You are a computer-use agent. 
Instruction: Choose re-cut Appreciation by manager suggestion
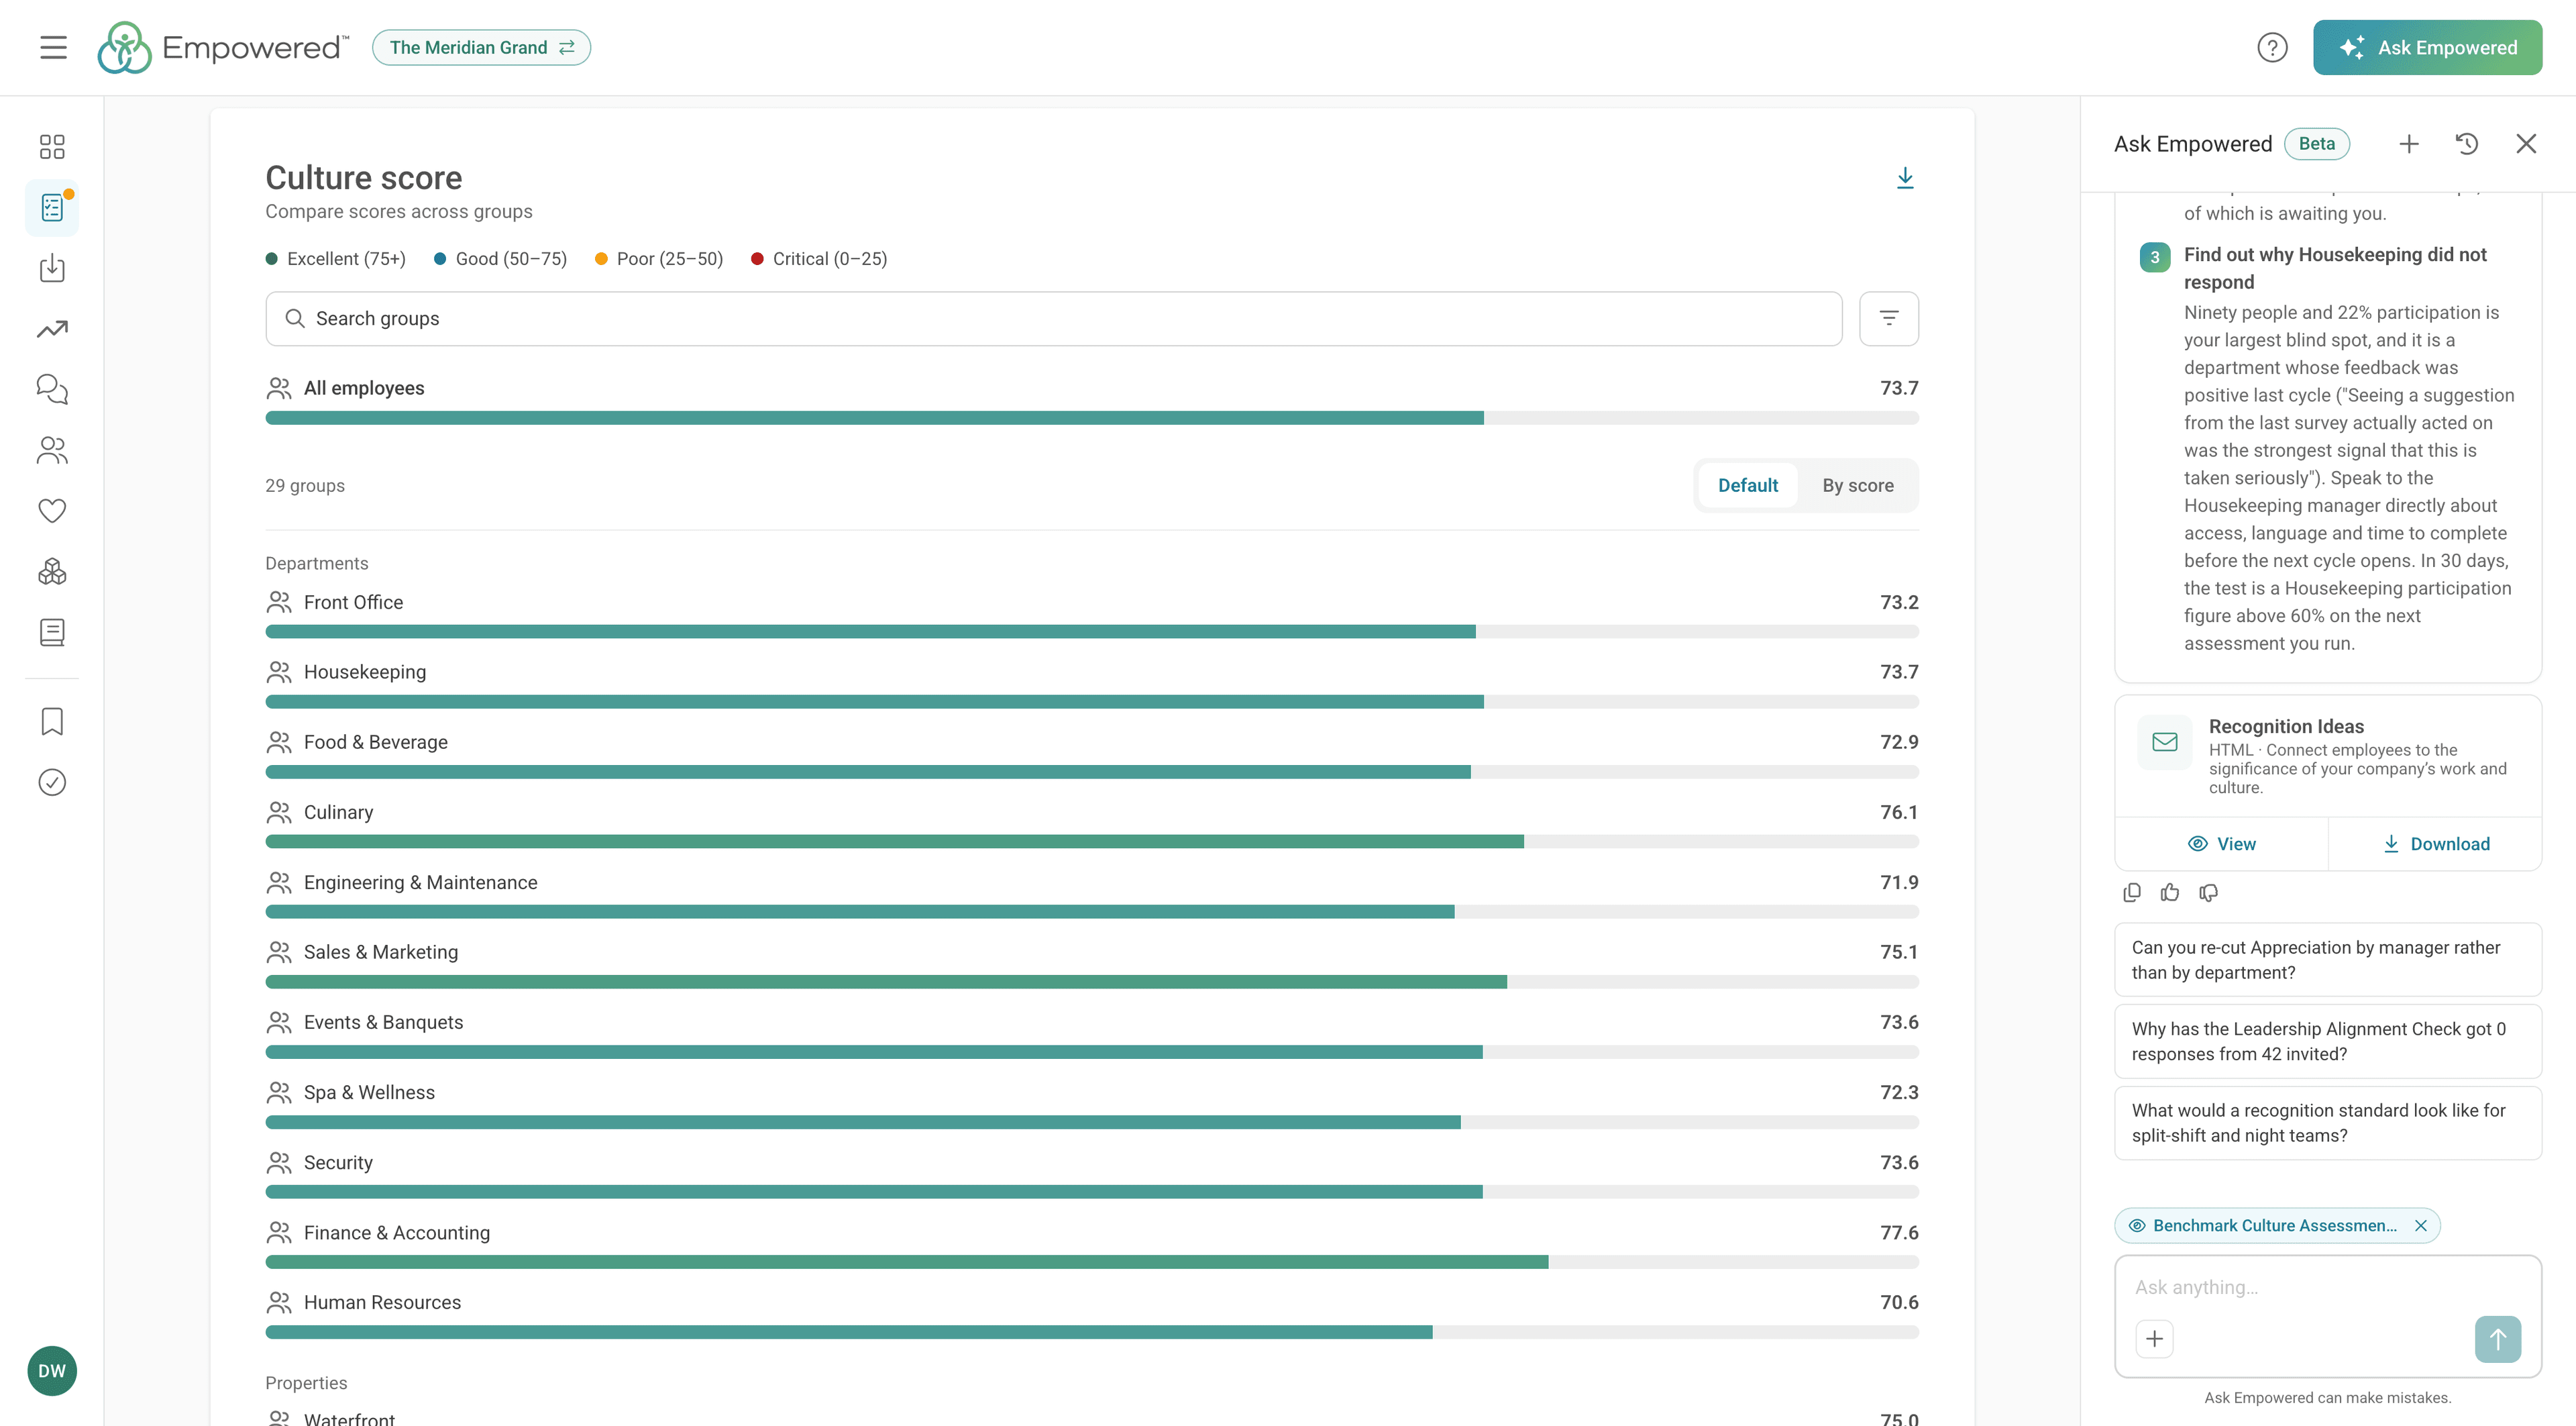pyautogui.click(x=2327, y=960)
